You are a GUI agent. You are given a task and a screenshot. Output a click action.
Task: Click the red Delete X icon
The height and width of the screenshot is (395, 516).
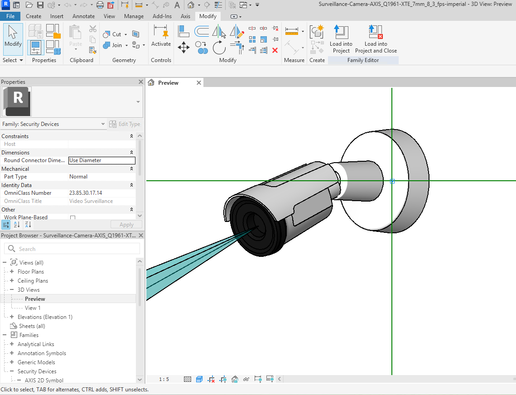click(x=275, y=50)
